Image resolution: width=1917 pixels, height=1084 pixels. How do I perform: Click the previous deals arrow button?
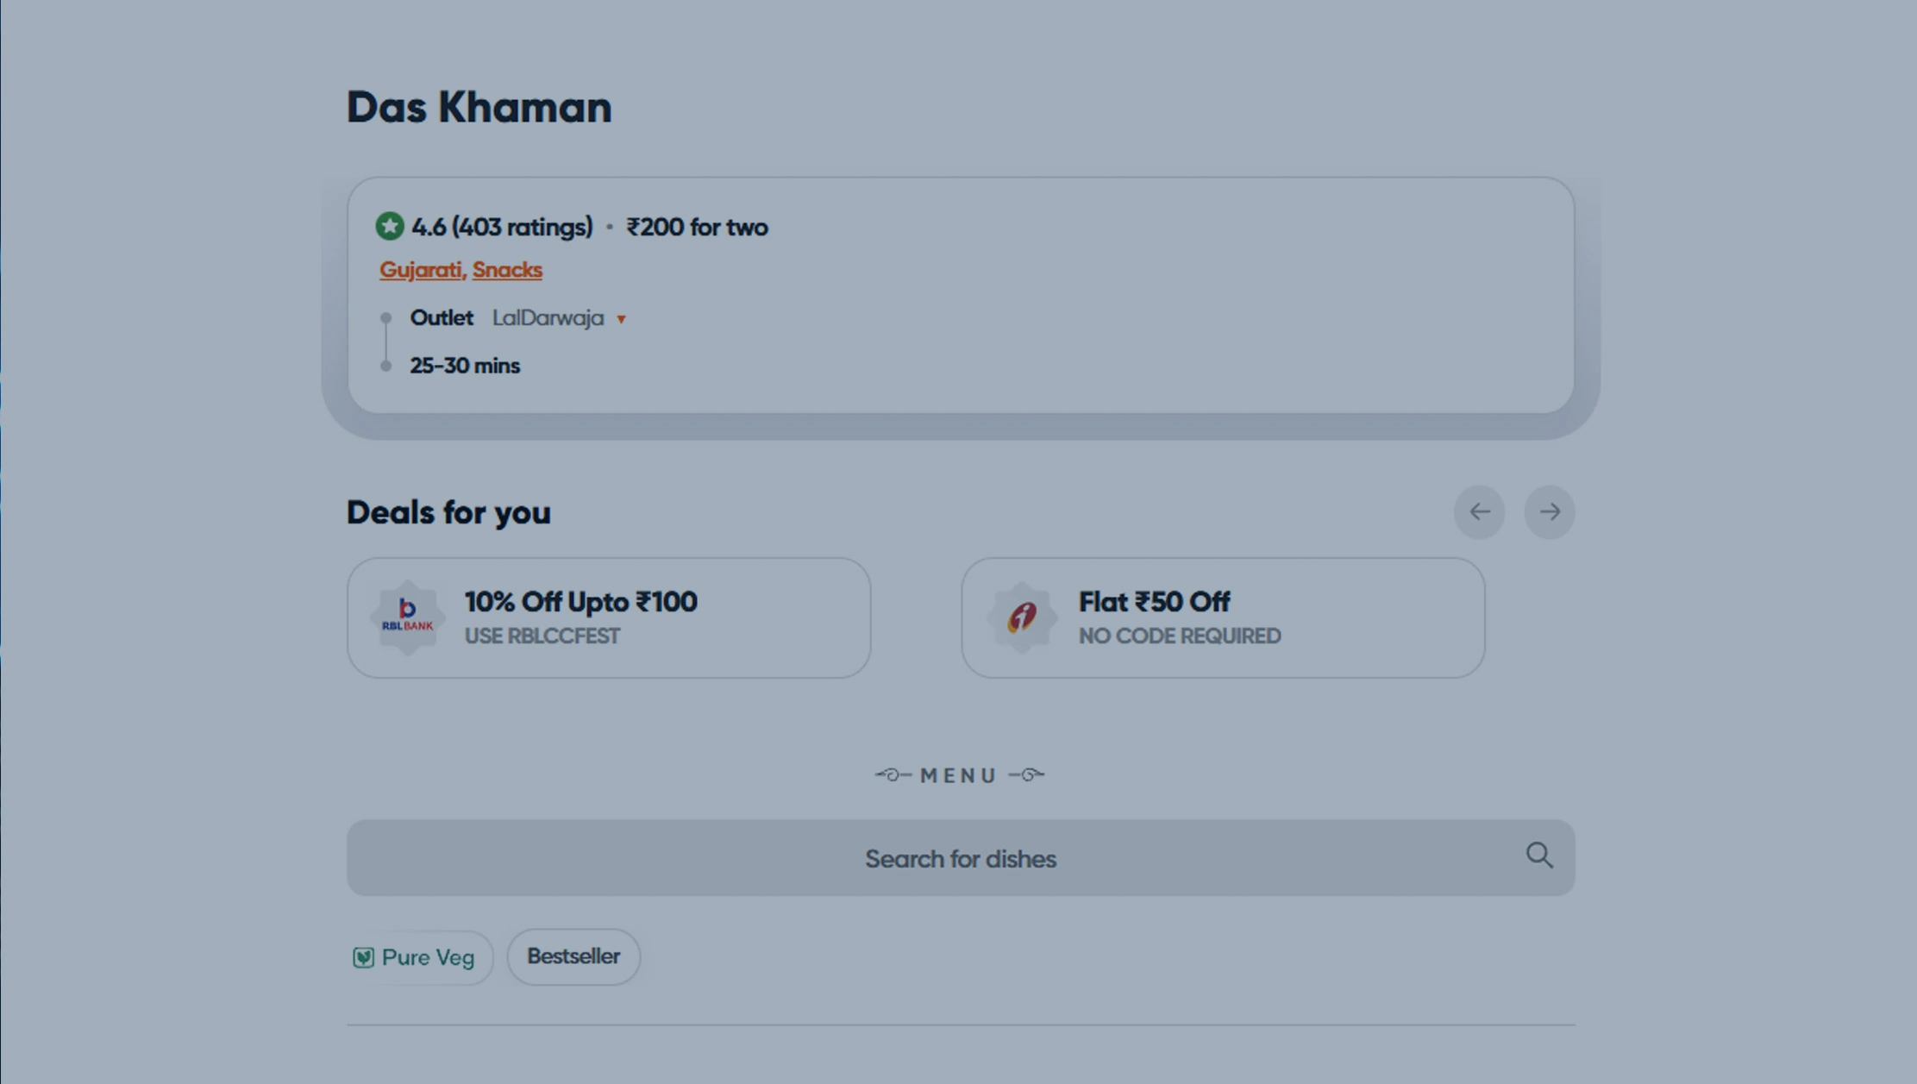(x=1479, y=512)
